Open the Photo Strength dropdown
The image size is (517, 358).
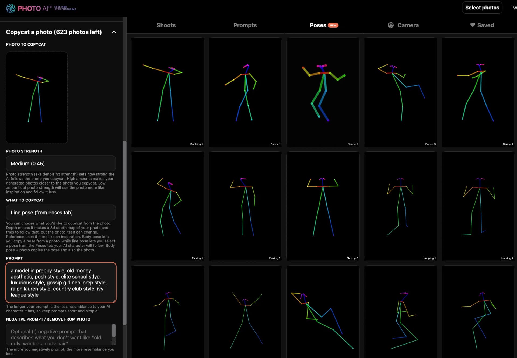tap(61, 164)
